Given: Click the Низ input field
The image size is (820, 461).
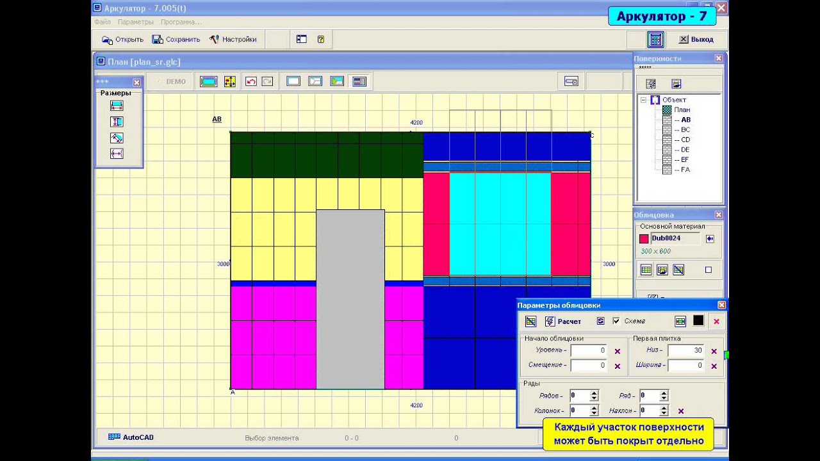Looking at the screenshot, I should pyautogui.click(x=685, y=351).
